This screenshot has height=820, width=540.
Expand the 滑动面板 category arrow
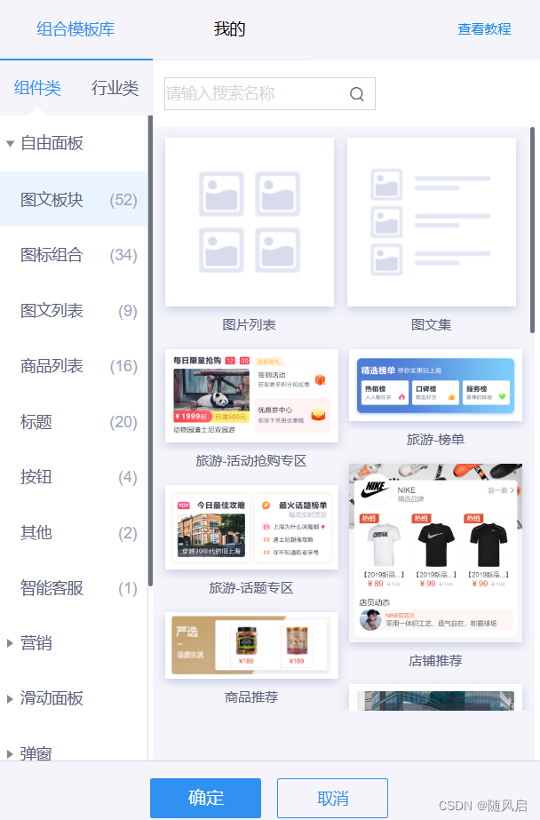10,698
